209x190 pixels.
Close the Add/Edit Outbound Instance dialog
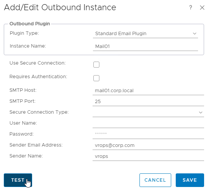202,8
